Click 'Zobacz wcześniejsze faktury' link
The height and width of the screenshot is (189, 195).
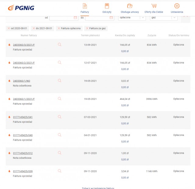98,188
